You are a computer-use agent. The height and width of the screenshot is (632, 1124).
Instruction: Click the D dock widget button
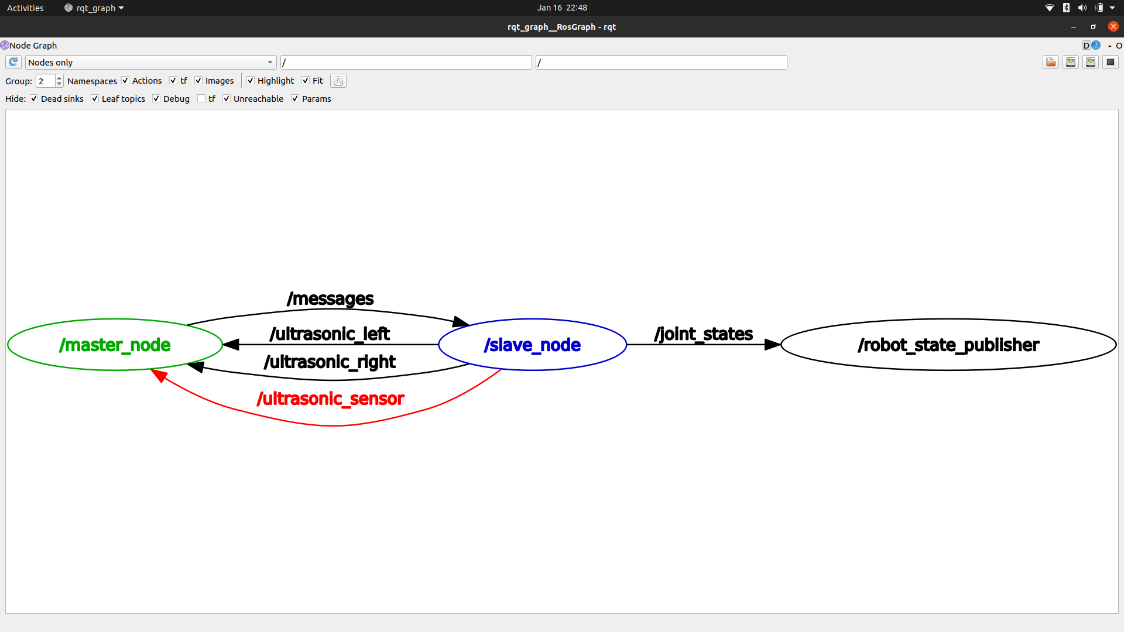click(x=1086, y=45)
